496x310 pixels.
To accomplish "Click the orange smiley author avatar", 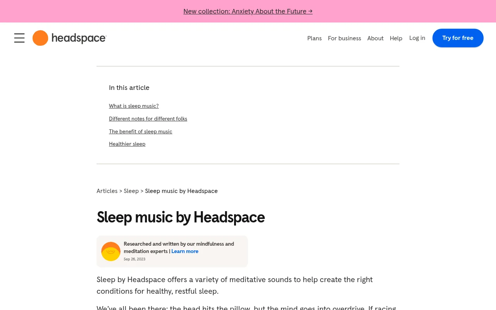I will click(111, 251).
